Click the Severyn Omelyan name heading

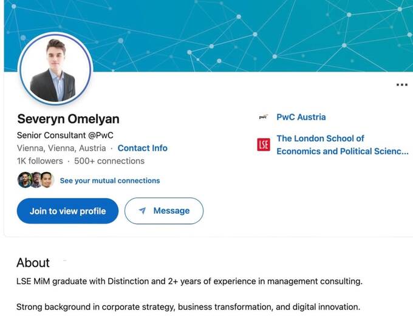(x=68, y=119)
